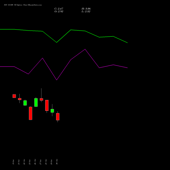Click the red candlestick for 28 Oct
Image resolution: width=170 pixels, height=170 pixels.
coord(47,105)
